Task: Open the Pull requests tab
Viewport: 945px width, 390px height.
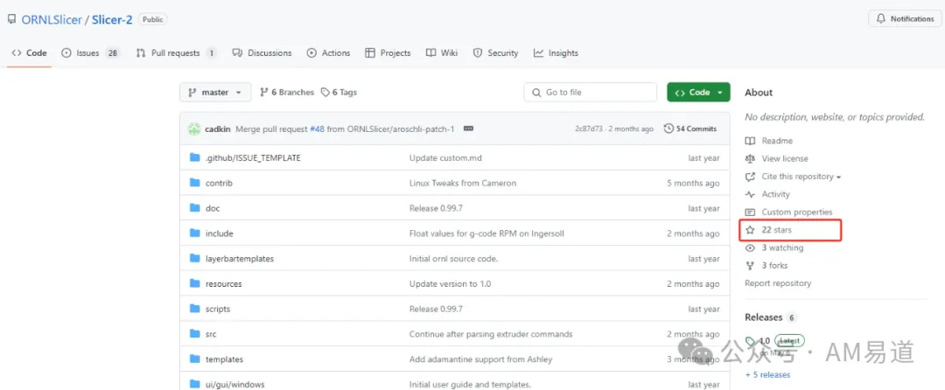Action: pyautogui.click(x=176, y=53)
